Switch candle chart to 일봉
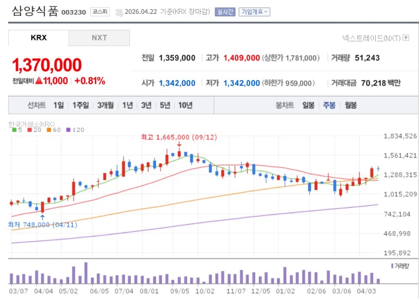419x299 pixels. (308, 105)
